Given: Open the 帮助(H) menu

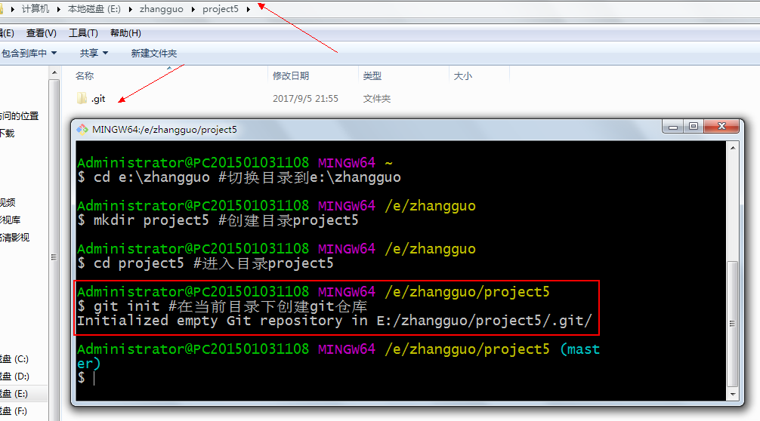Looking at the screenshot, I should (125, 32).
